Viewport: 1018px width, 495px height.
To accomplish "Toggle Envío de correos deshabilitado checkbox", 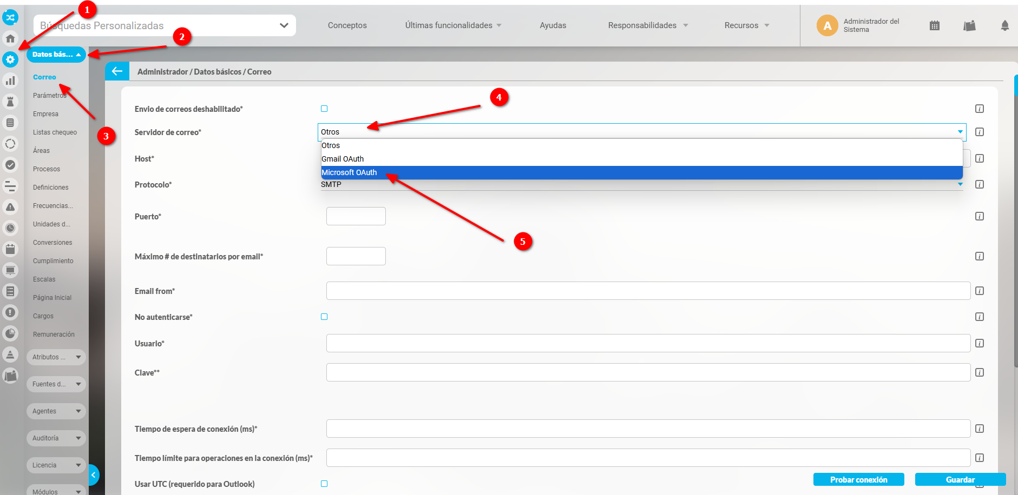I will (324, 109).
